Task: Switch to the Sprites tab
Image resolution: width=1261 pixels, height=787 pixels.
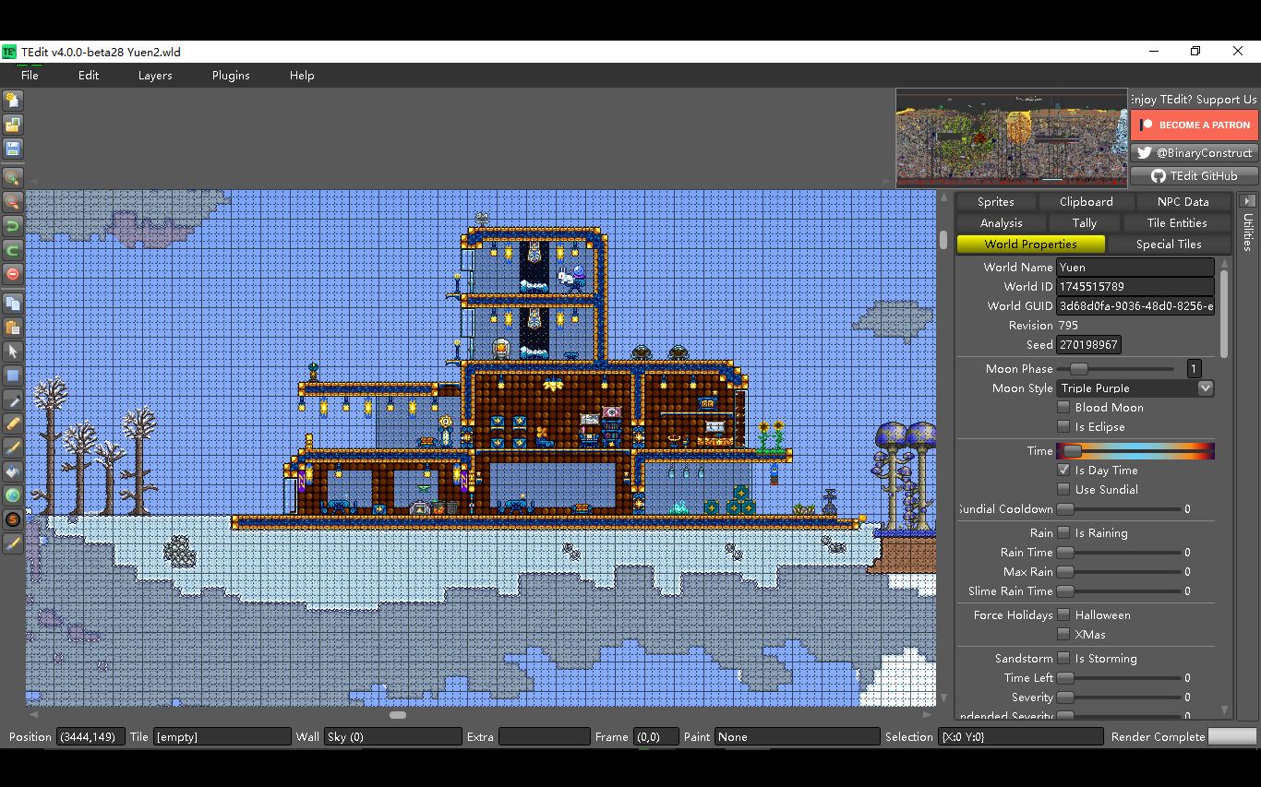Action: coord(995,201)
